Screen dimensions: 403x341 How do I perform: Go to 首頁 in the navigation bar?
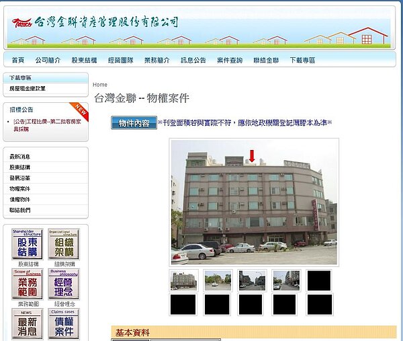coord(18,61)
